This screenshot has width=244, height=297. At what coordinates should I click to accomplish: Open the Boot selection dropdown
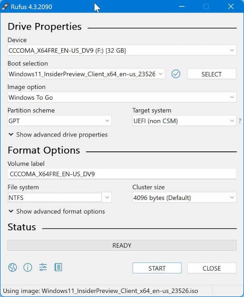(x=86, y=74)
